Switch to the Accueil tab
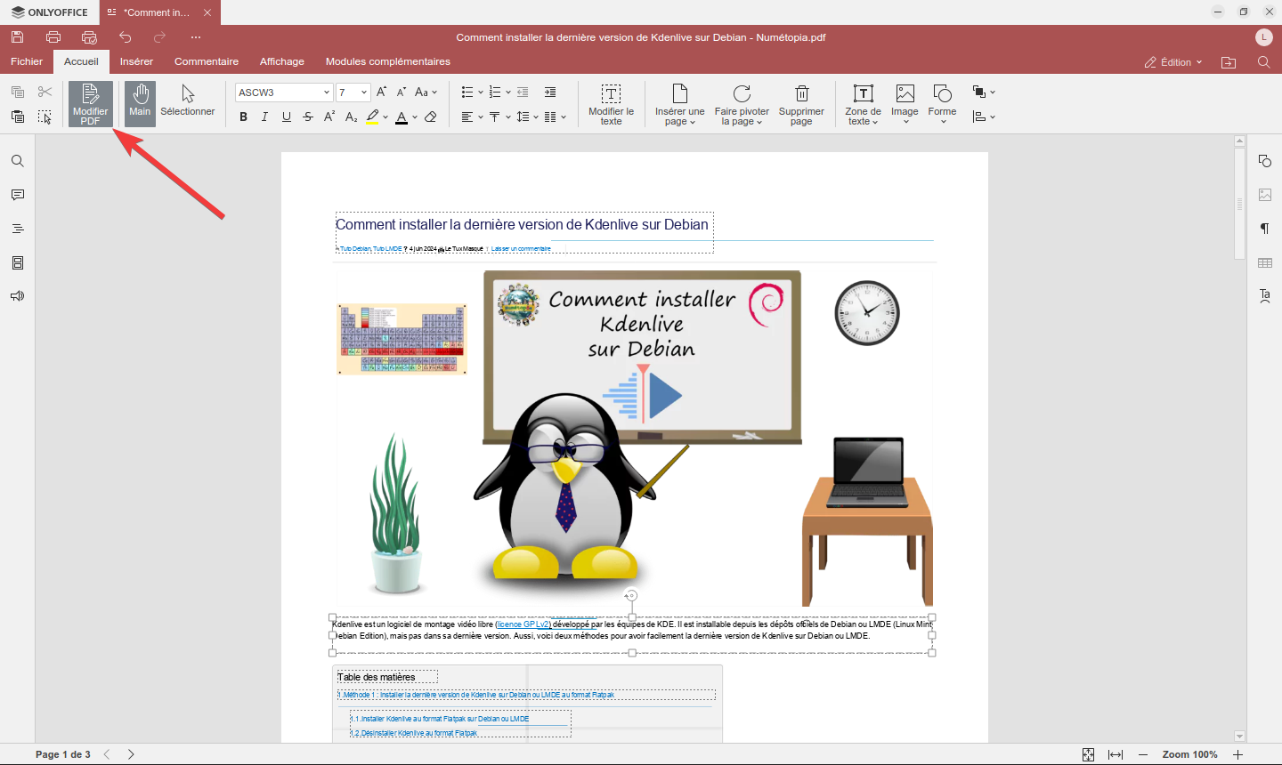The image size is (1282, 765). [x=81, y=61]
